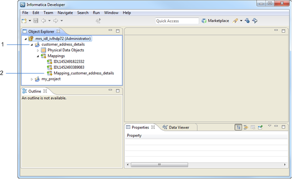
Task: Maximize the Outline panel
Action: 118,91
